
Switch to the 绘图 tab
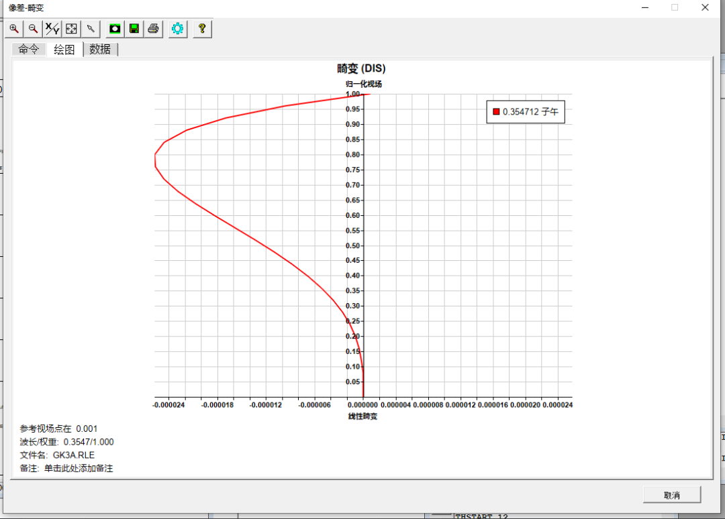(x=64, y=50)
